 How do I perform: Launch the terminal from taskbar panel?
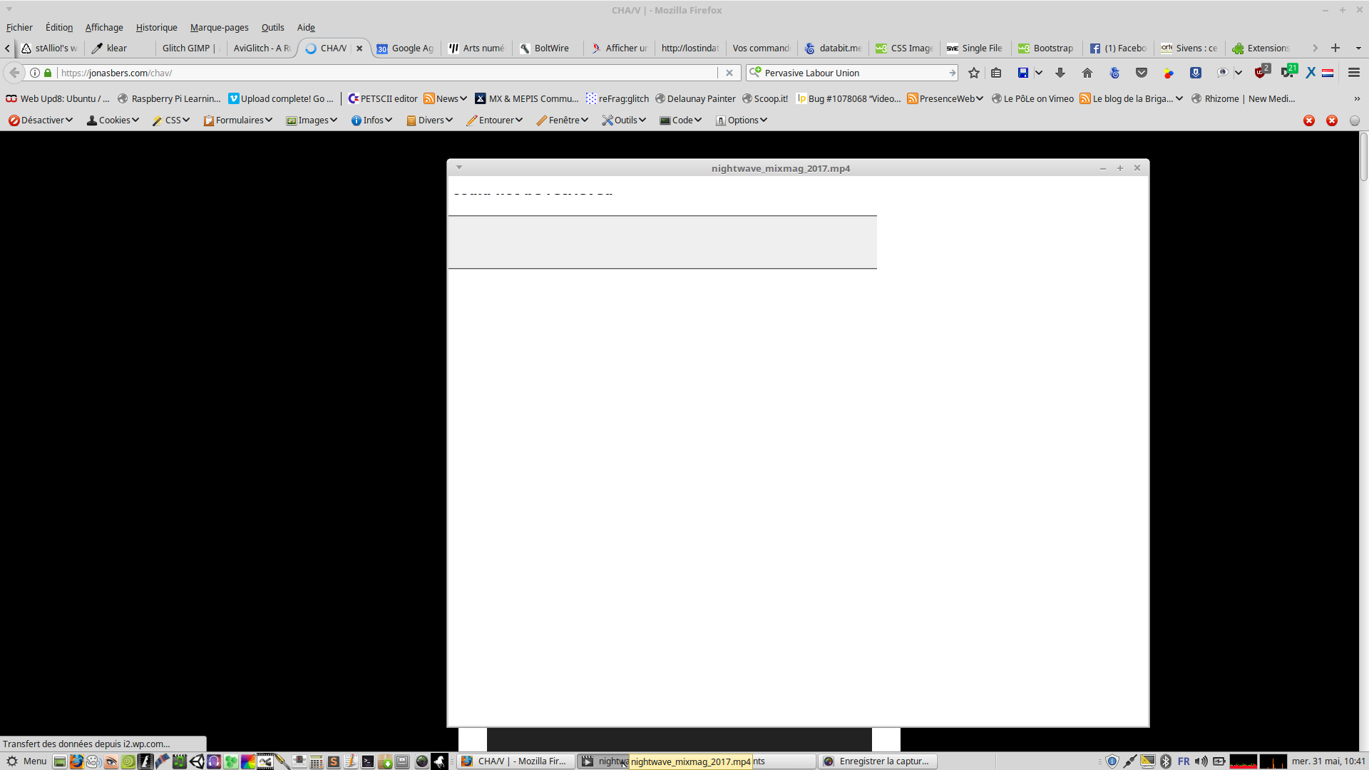(x=367, y=761)
